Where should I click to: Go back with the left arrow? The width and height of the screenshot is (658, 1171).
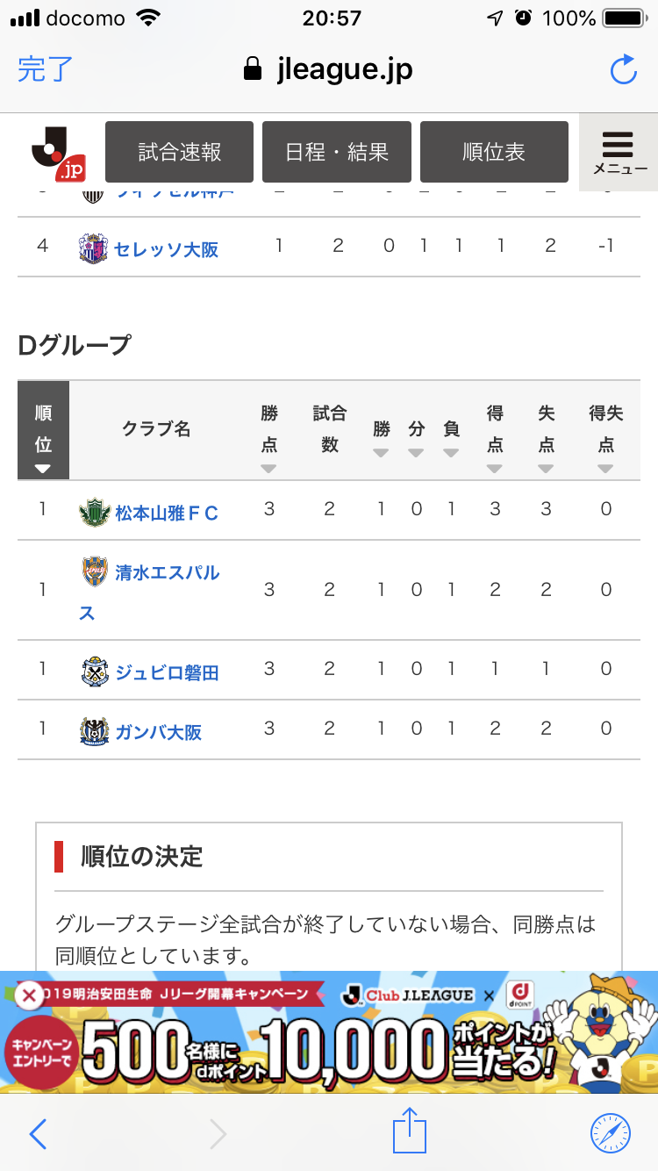coord(38,1133)
